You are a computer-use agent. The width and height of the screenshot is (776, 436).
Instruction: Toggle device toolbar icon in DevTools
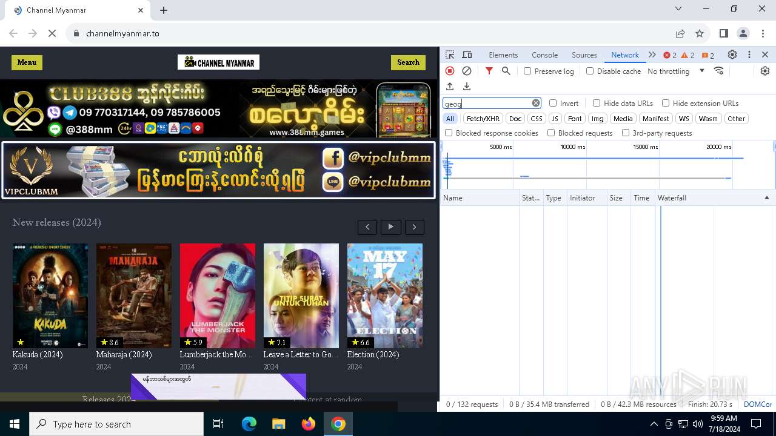coord(467,54)
